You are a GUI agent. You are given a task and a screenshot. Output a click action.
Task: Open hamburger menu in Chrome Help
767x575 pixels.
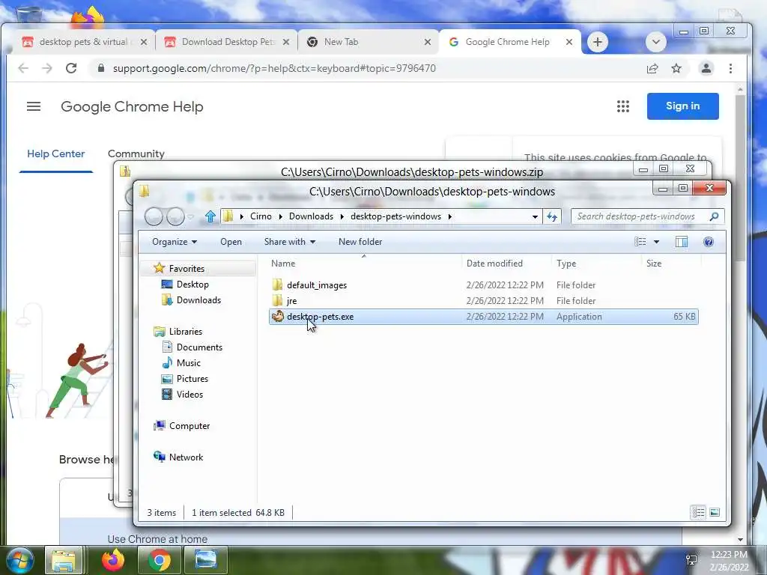[x=34, y=106]
